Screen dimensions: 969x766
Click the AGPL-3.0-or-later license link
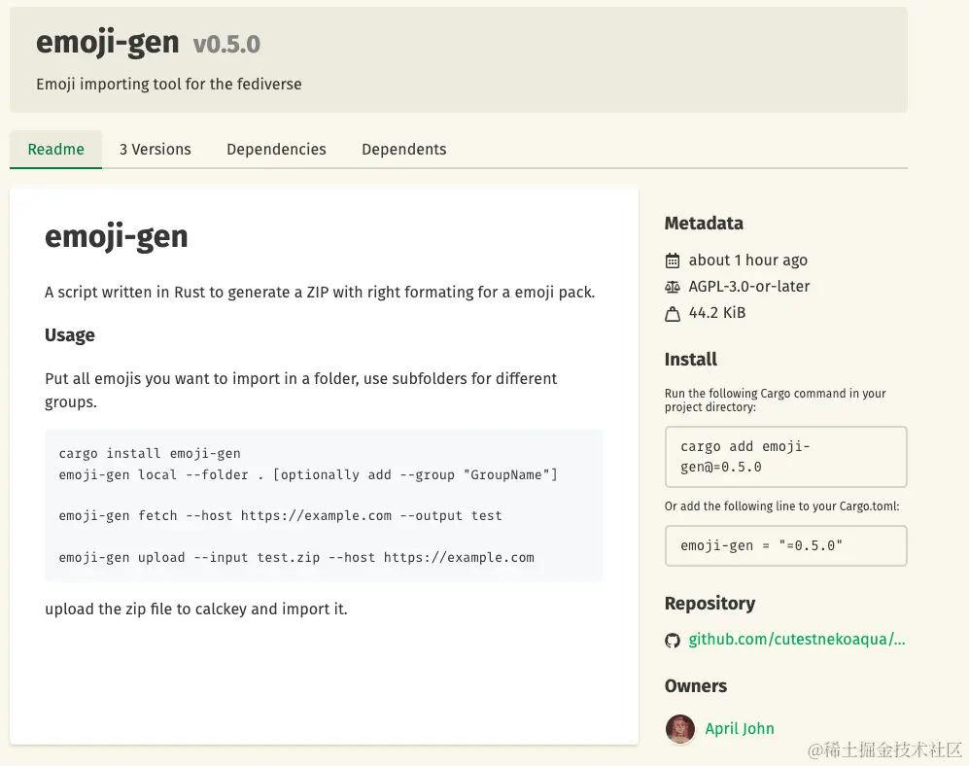pyautogui.click(x=749, y=287)
